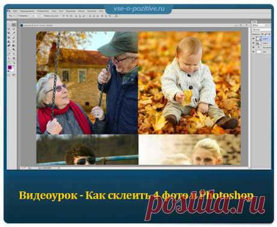Screen dimensions: 277x227
Task: Click the elderly couple photo on canvas
Action: click(x=87, y=83)
